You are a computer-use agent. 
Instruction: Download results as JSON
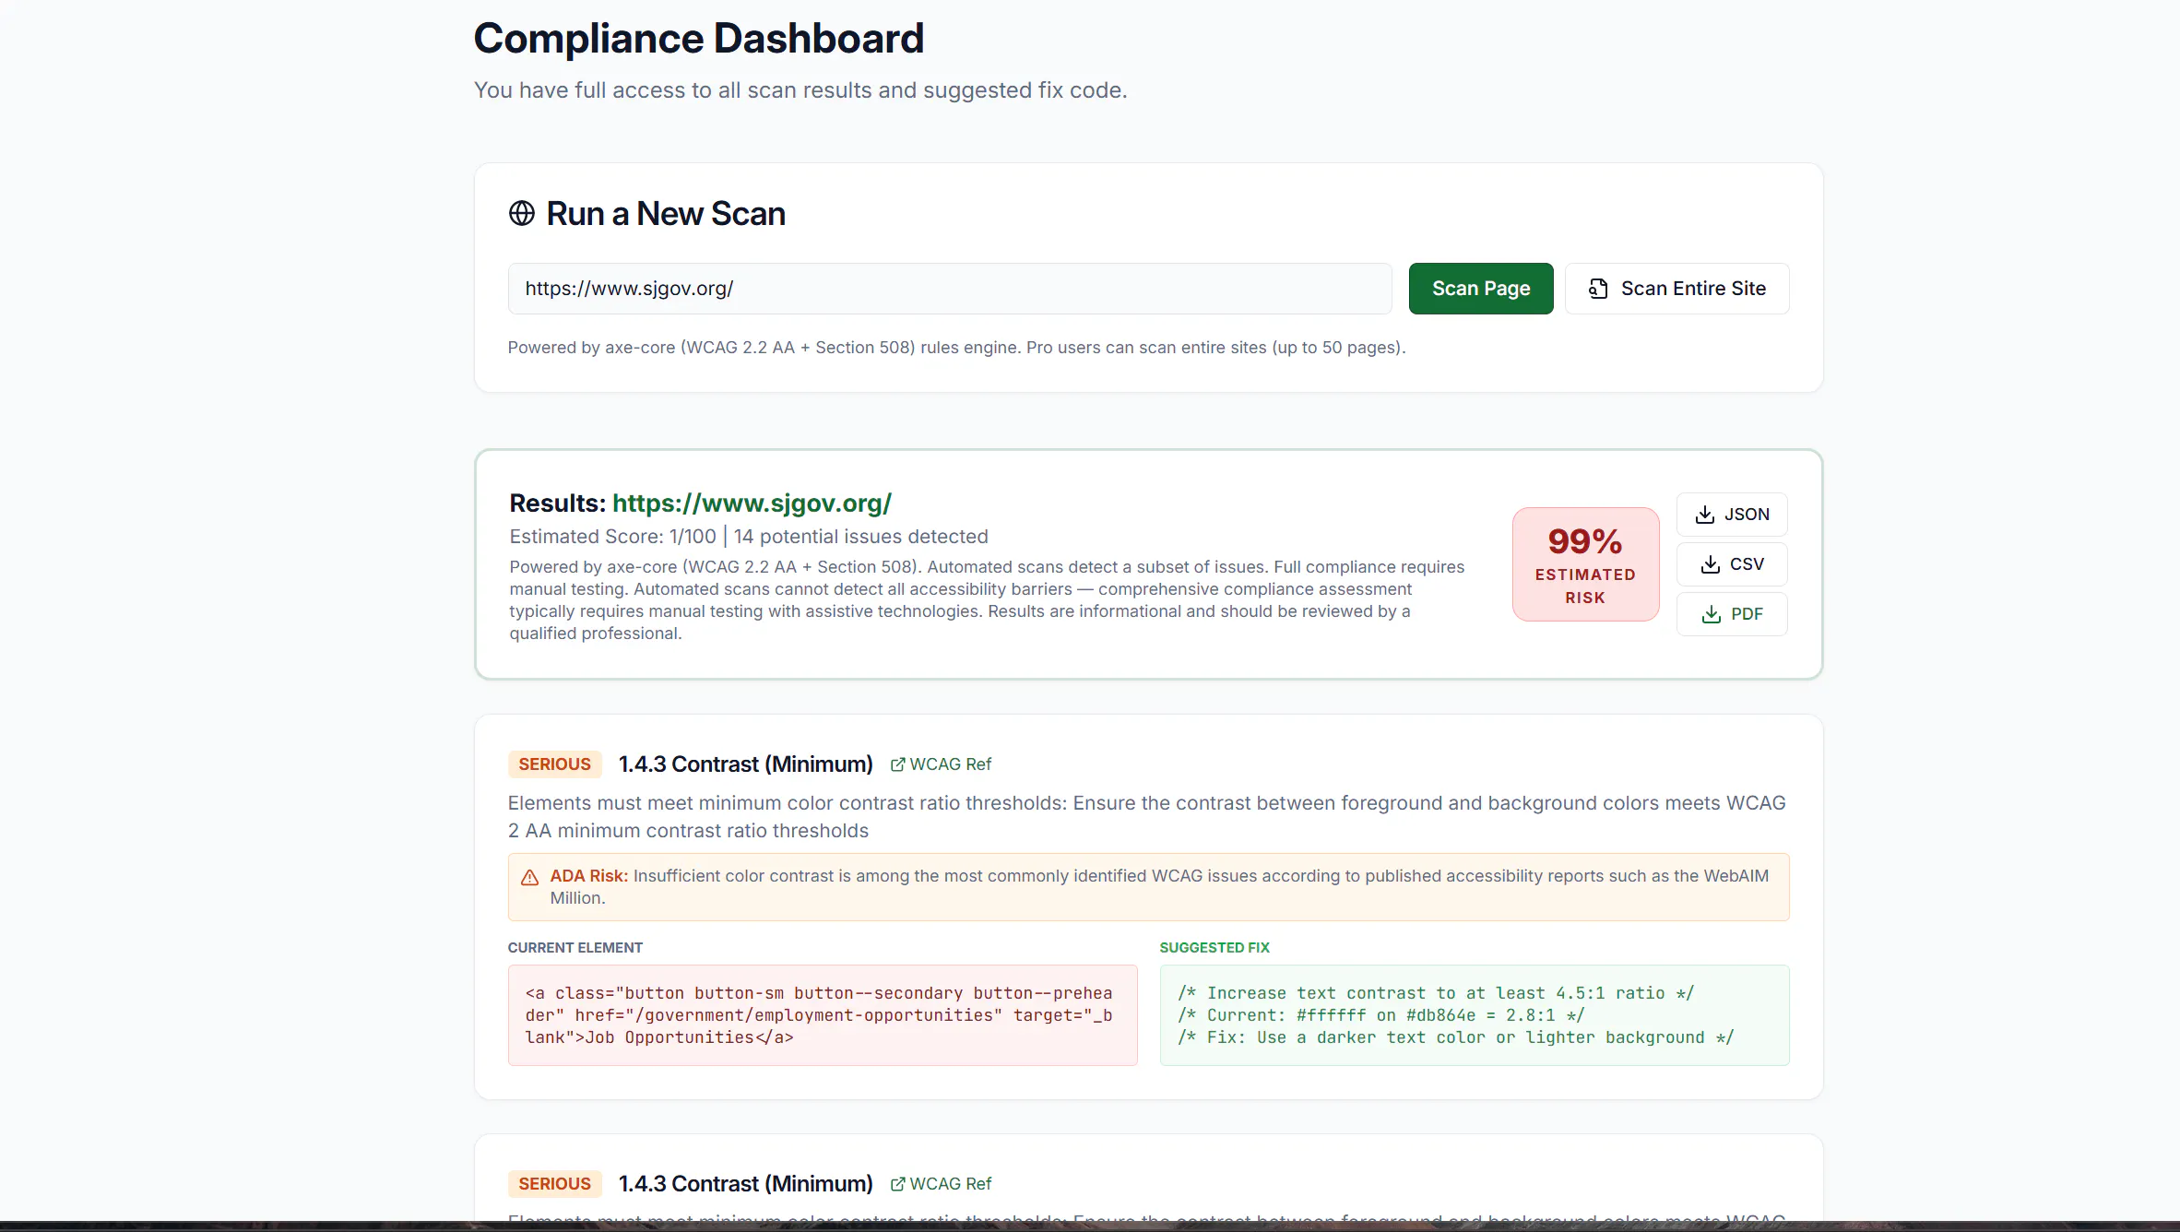pyautogui.click(x=1732, y=515)
